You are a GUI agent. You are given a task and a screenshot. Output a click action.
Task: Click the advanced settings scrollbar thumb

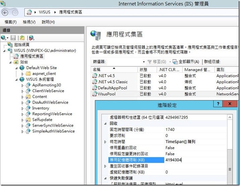point(230,167)
